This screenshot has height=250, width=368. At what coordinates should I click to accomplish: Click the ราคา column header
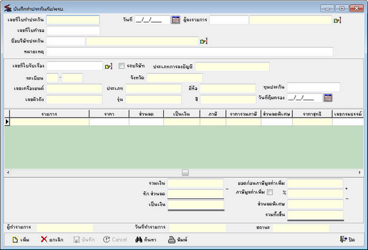click(109, 114)
